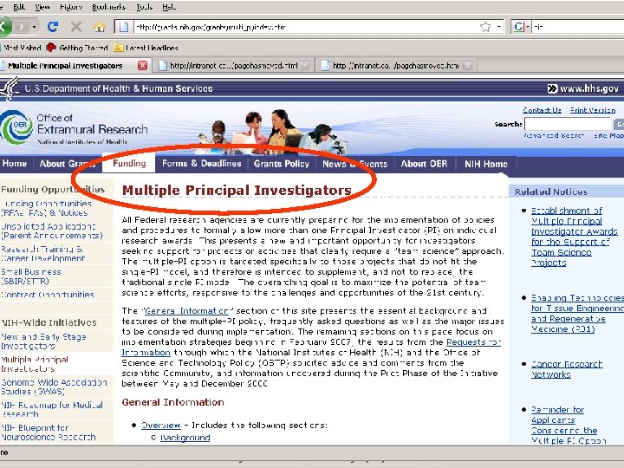Reload the page with the refresh icon
This screenshot has height=468, width=624.
click(53, 27)
